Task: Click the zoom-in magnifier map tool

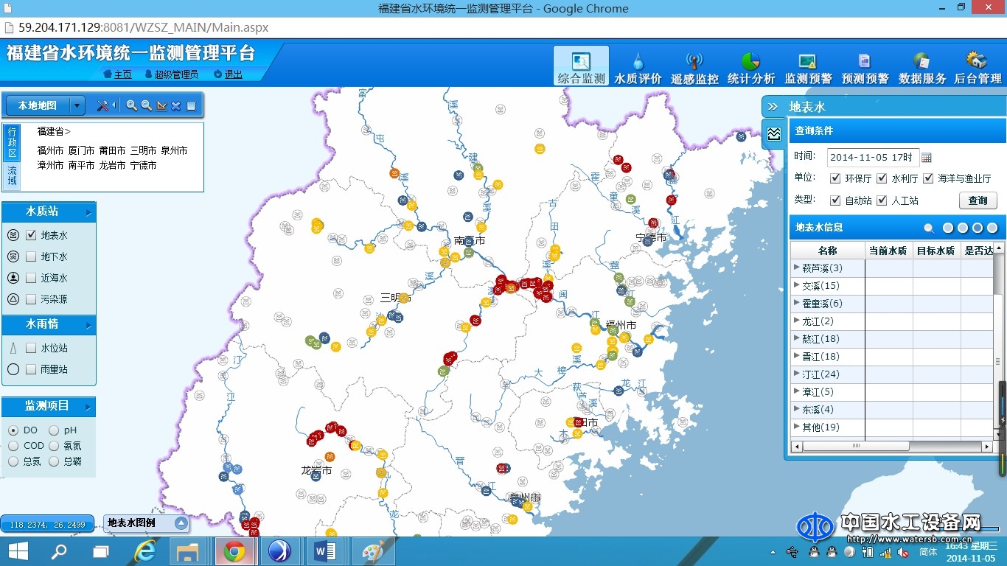Action: pyautogui.click(x=131, y=105)
